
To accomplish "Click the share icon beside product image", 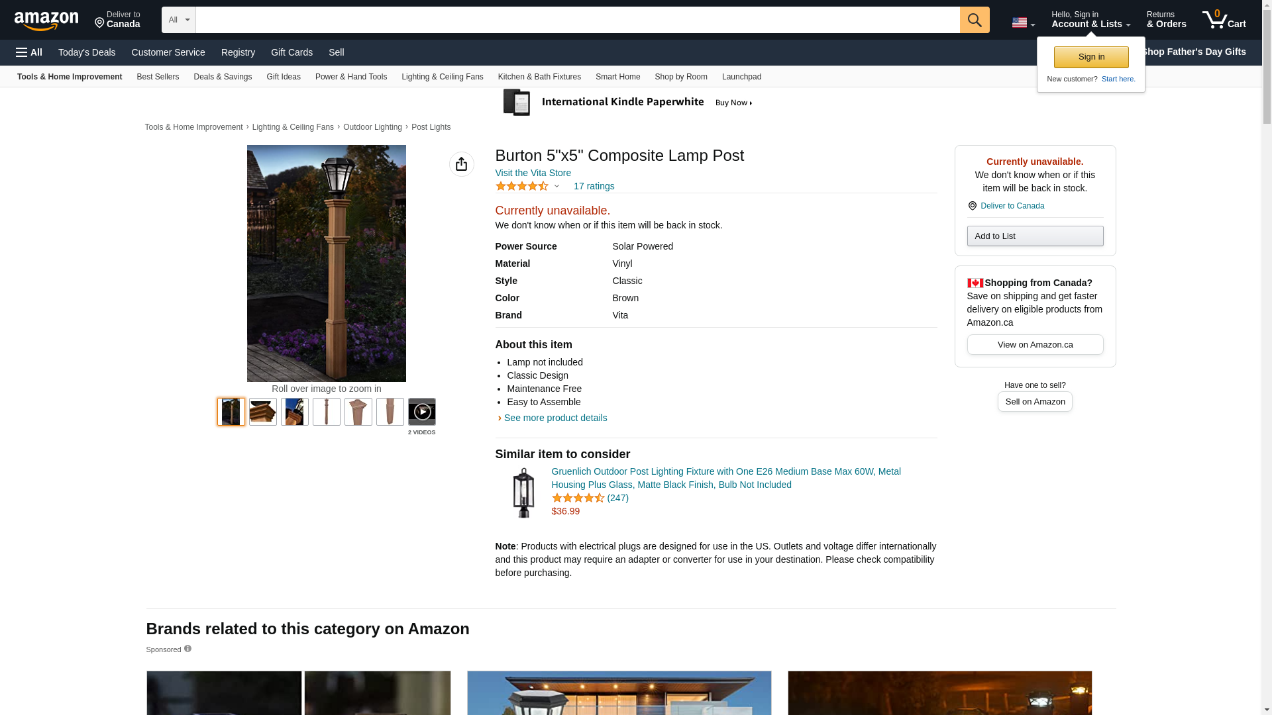I will pos(461,164).
